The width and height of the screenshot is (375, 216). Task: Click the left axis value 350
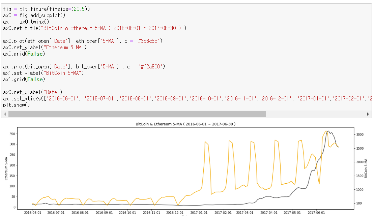(12, 134)
